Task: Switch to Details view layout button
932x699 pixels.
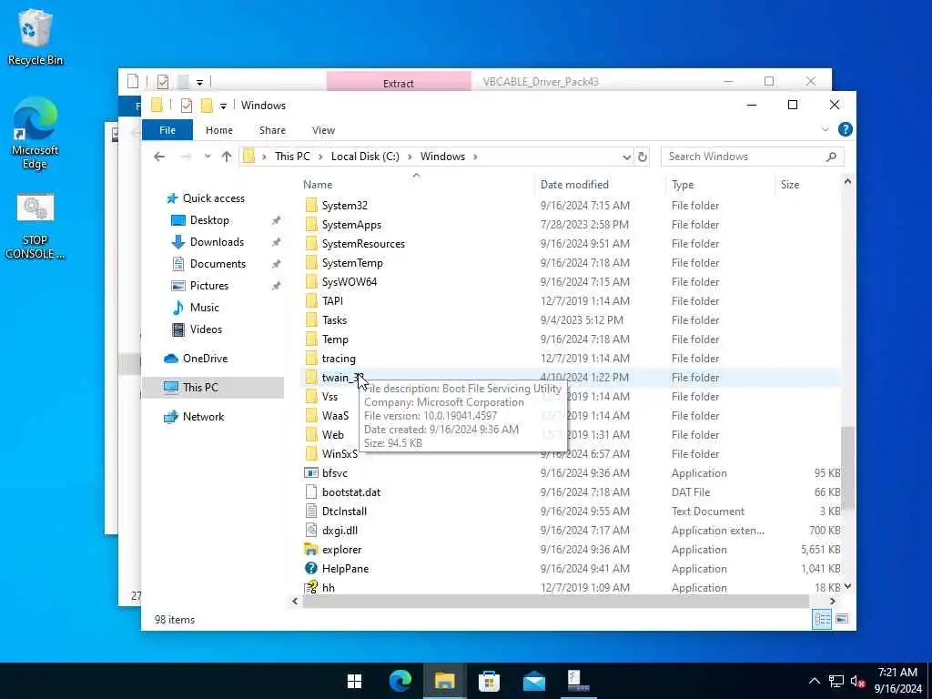Action: 822,619
